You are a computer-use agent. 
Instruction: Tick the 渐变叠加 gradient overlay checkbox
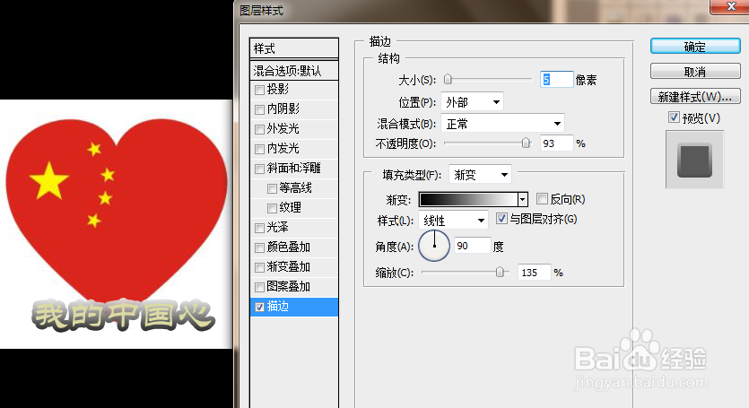tap(259, 267)
